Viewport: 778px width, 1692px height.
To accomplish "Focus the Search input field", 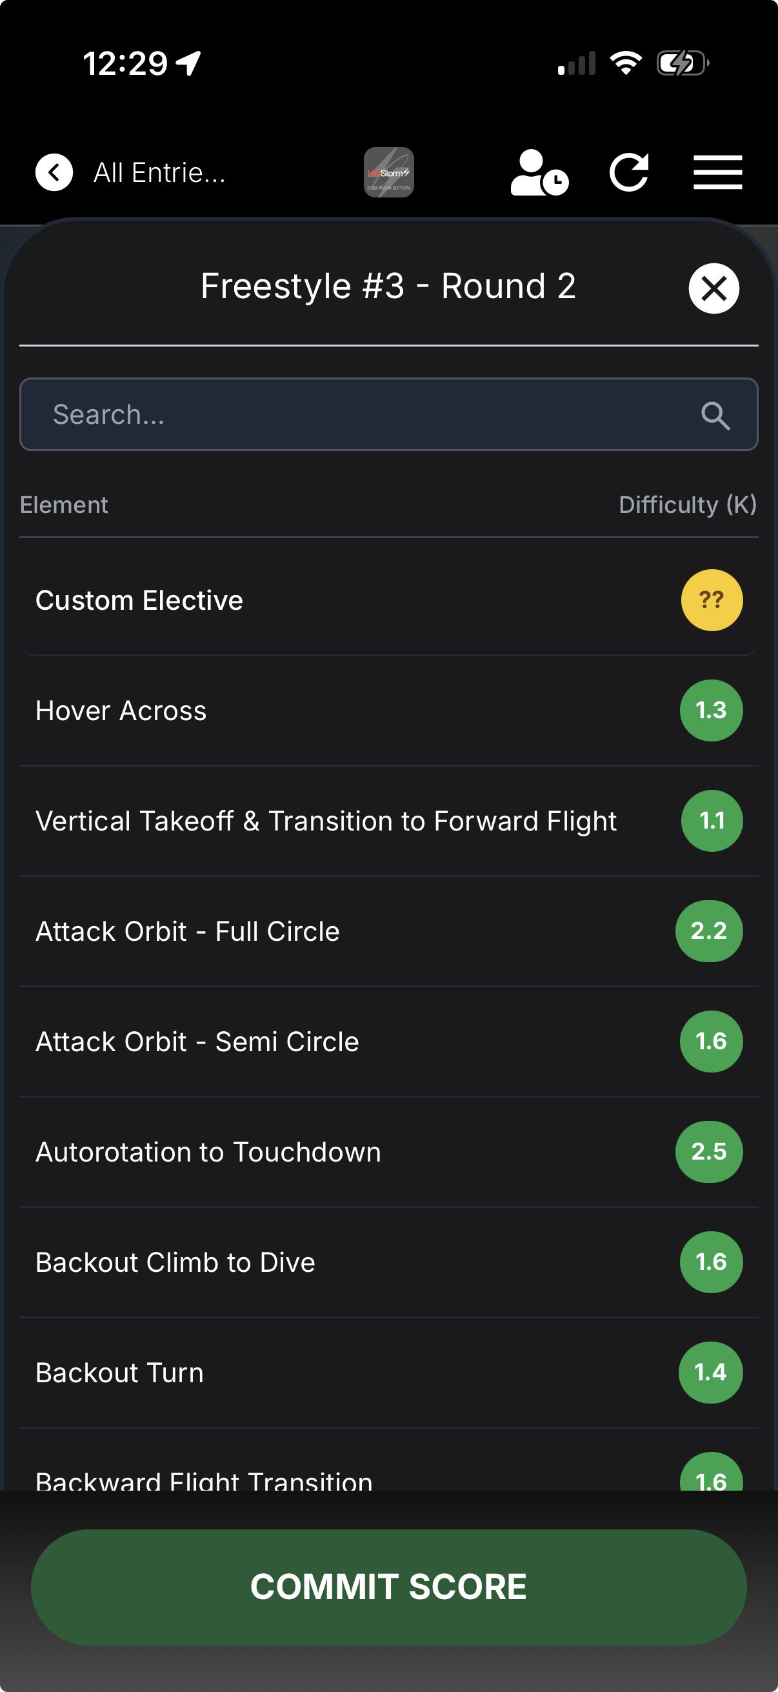I will tap(388, 414).
